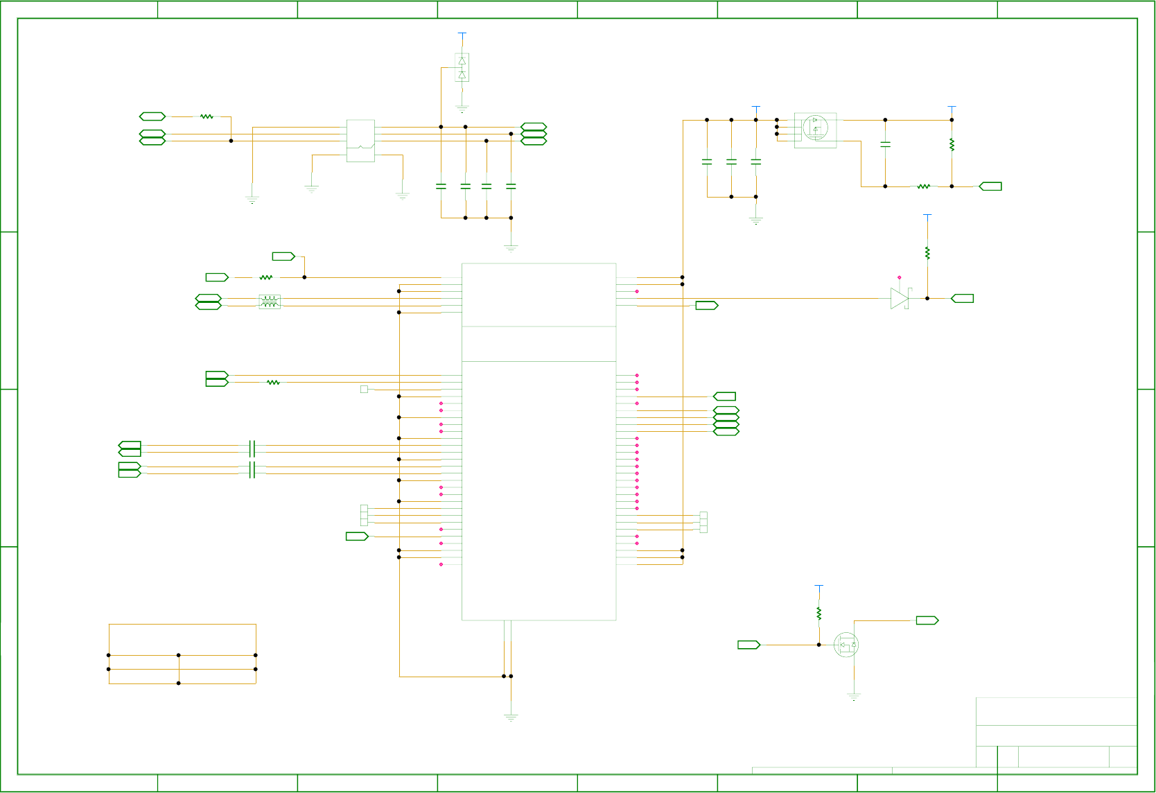The image size is (1156, 793).
Task: Select the resistor just above the choke
Action: point(266,277)
